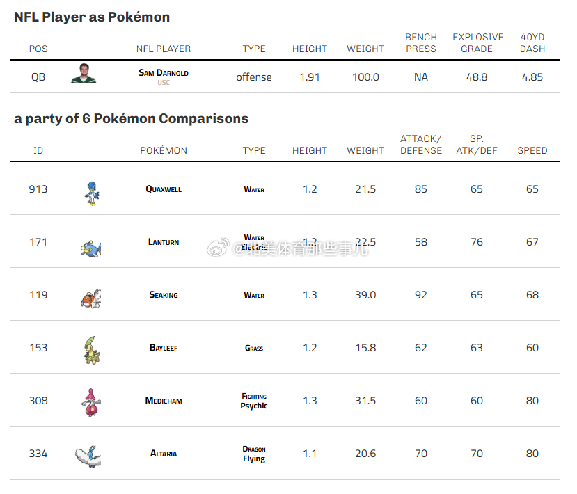Viewport: 577px width, 494px height.
Task: Sort by ATTACK/DEFENSE column header
Action: (421, 145)
